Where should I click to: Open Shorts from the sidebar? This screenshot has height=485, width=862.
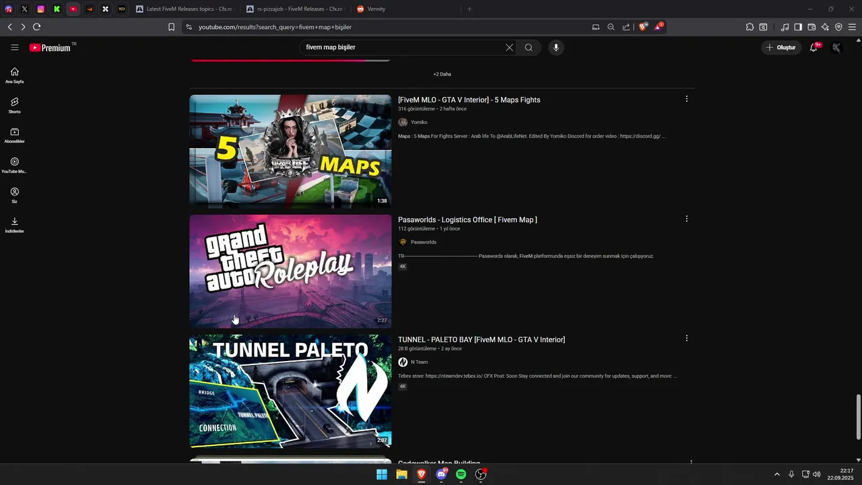(15, 105)
